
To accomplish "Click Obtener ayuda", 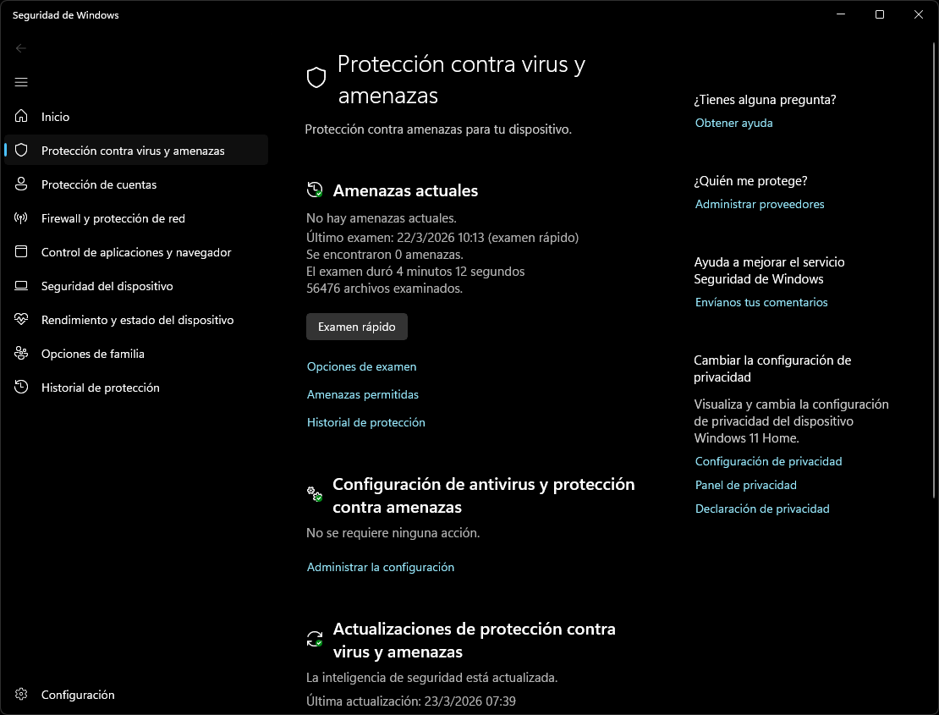I will tap(733, 123).
